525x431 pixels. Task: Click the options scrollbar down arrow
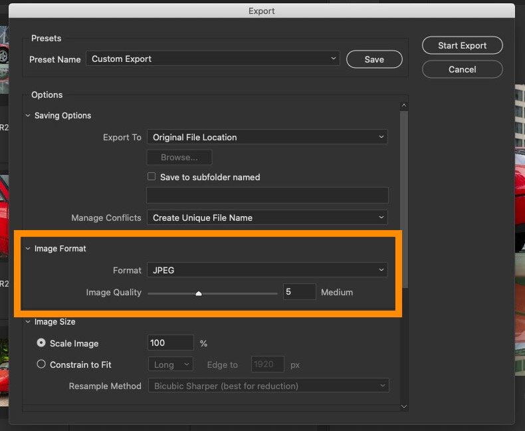pos(404,406)
